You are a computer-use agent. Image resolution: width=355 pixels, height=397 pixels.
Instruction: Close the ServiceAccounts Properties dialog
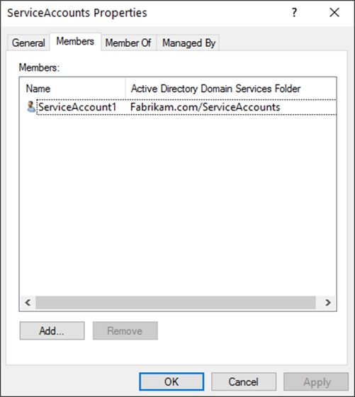[334, 13]
